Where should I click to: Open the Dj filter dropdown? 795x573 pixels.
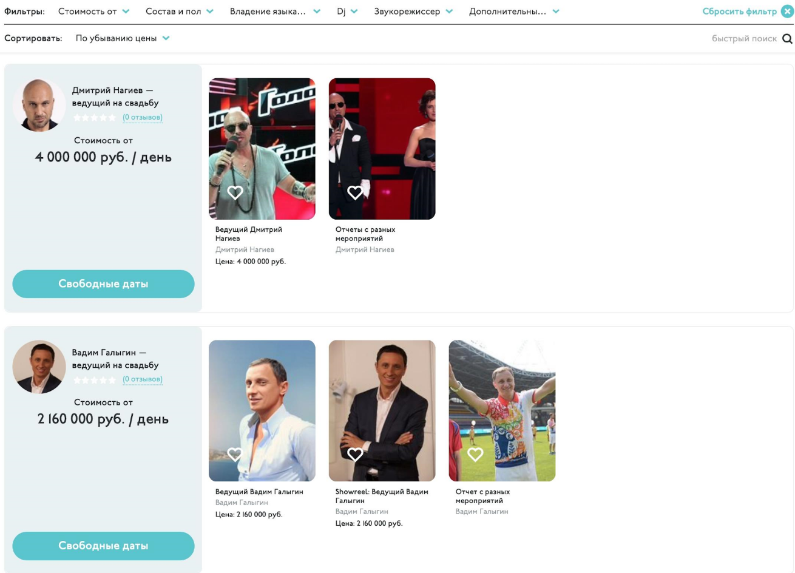pyautogui.click(x=347, y=12)
